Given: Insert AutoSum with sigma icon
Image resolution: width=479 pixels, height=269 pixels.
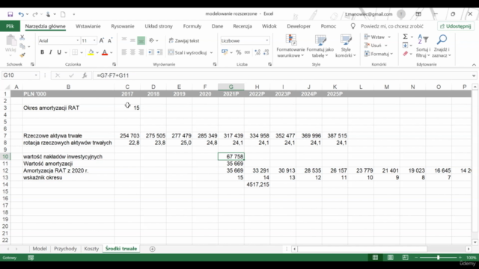Looking at the screenshot, I should pos(406,37).
